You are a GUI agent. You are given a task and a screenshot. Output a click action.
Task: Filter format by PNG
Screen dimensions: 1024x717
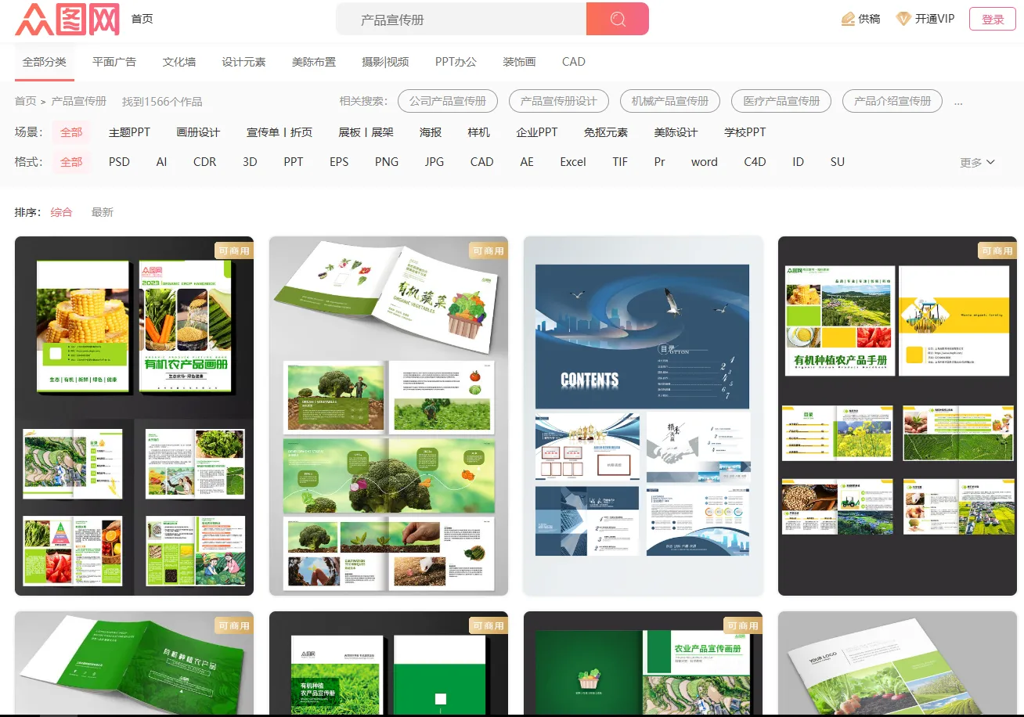(x=387, y=162)
